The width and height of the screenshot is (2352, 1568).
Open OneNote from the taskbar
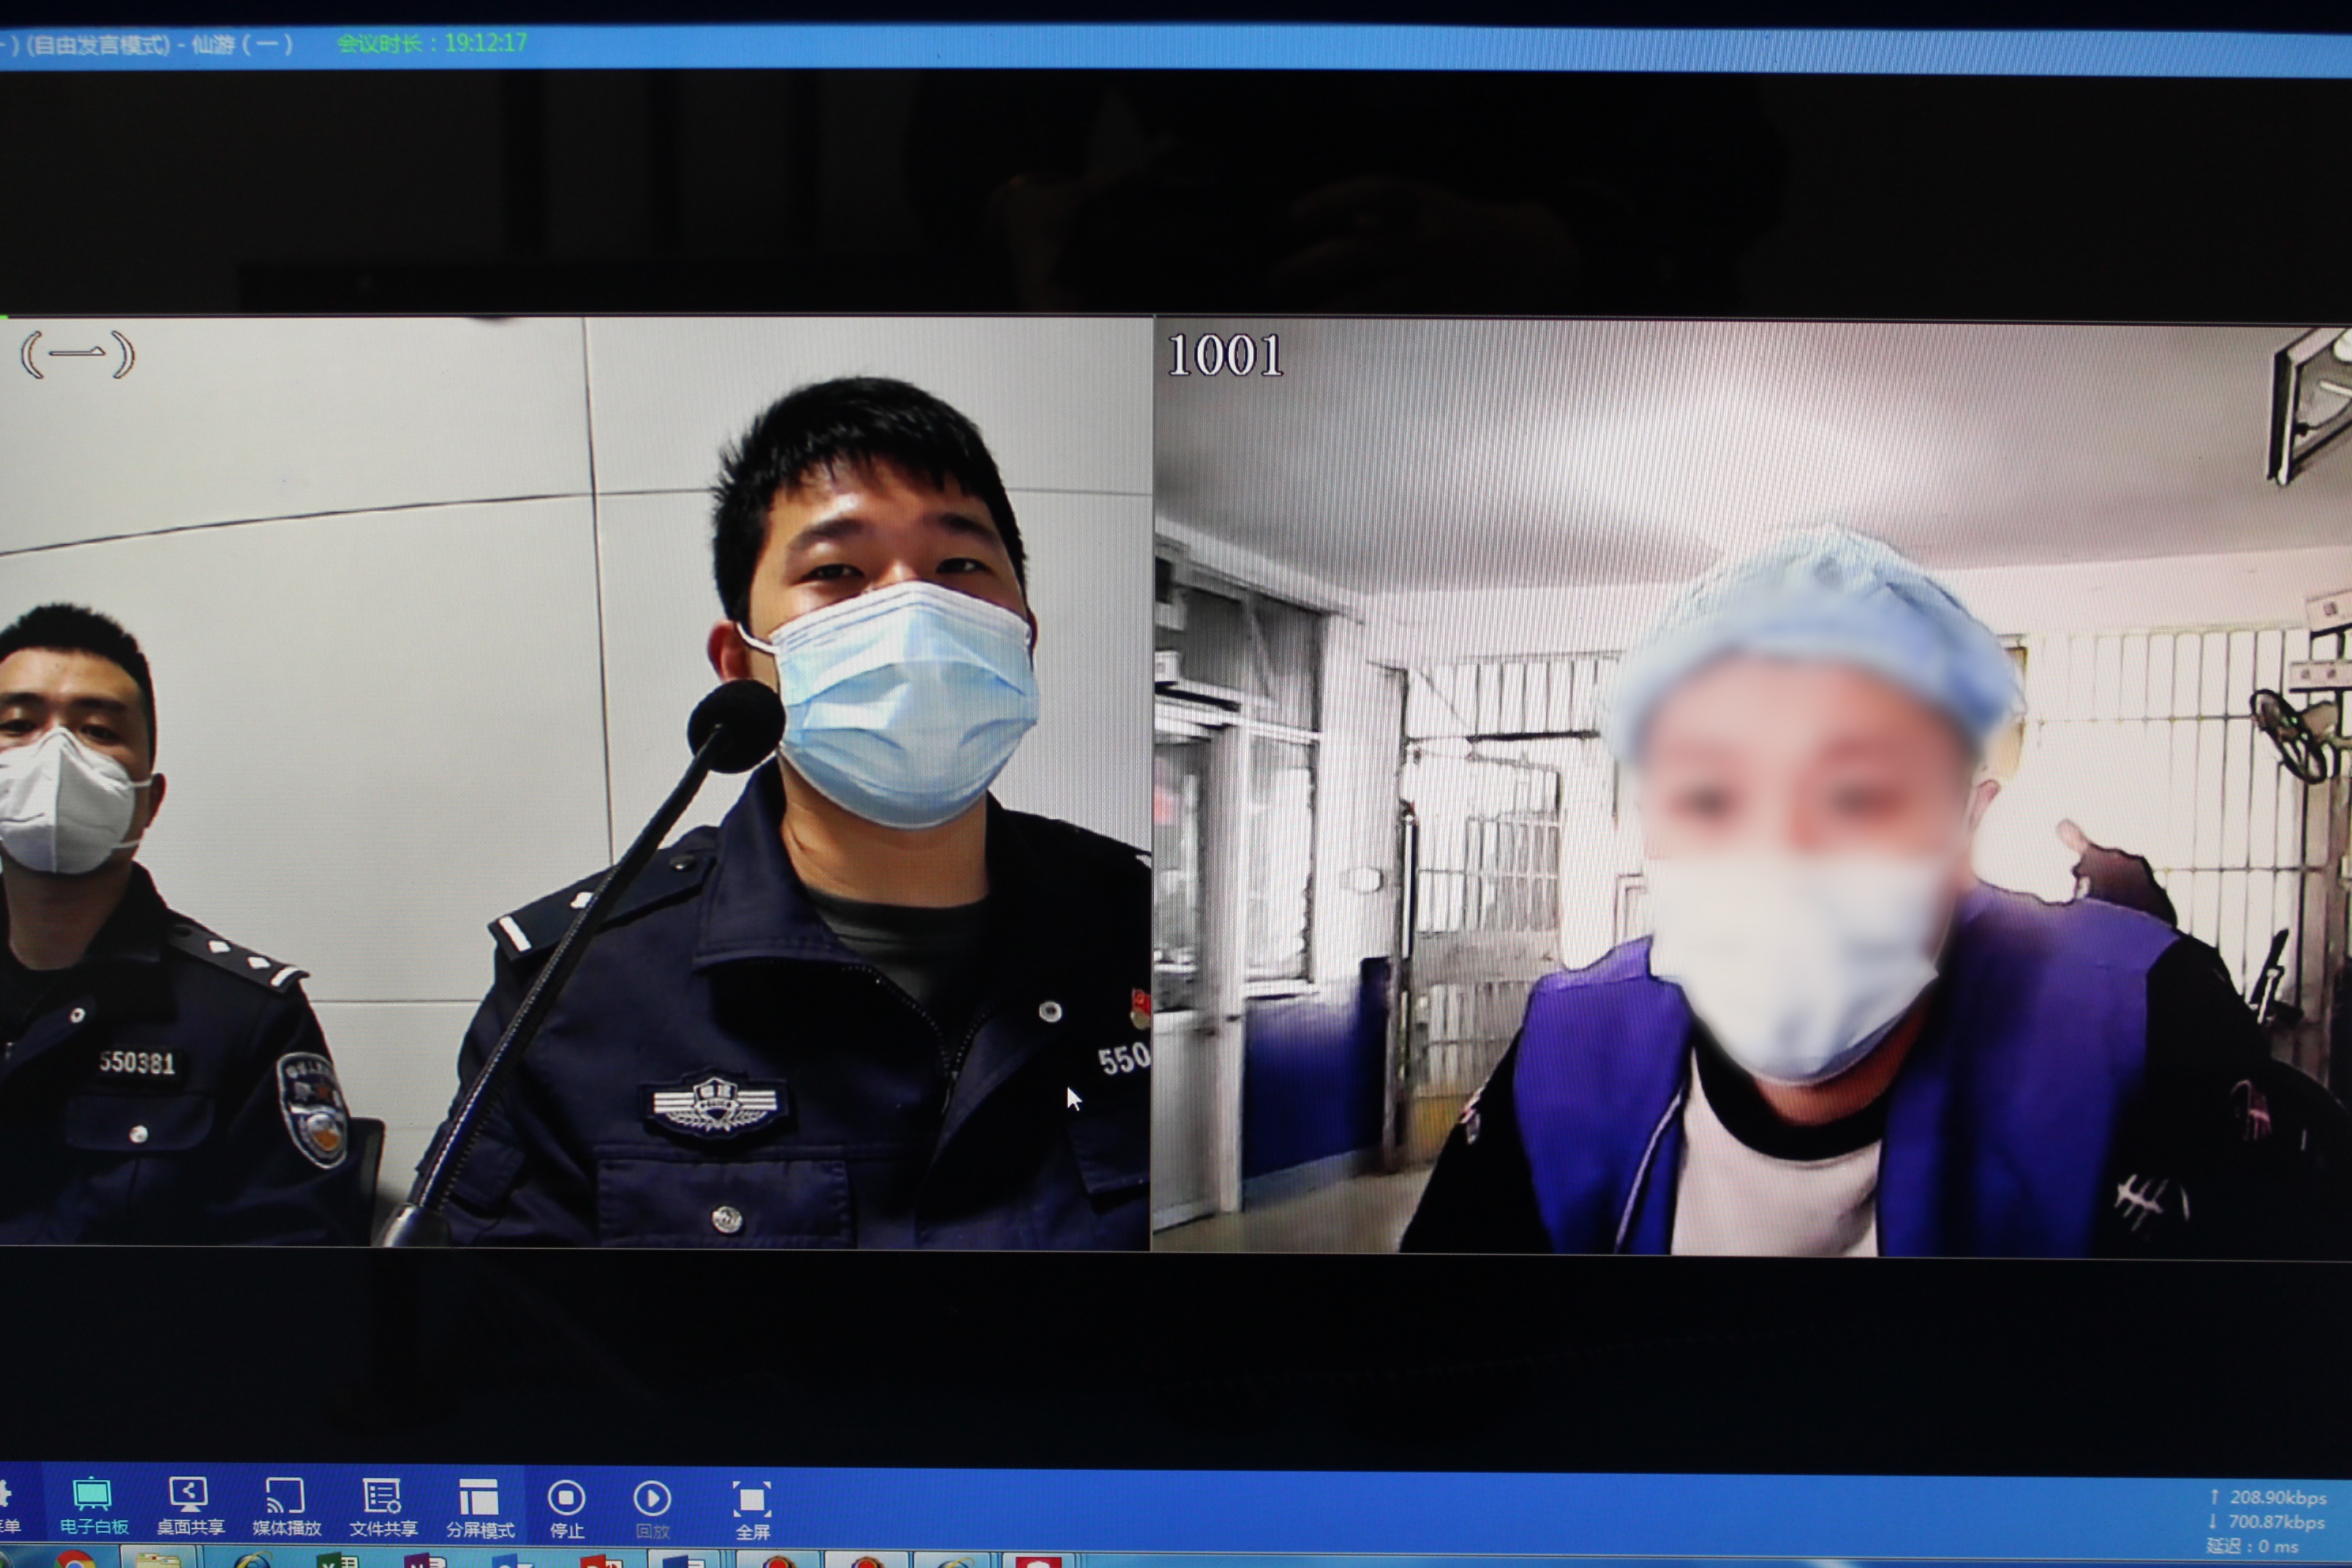point(425,1561)
